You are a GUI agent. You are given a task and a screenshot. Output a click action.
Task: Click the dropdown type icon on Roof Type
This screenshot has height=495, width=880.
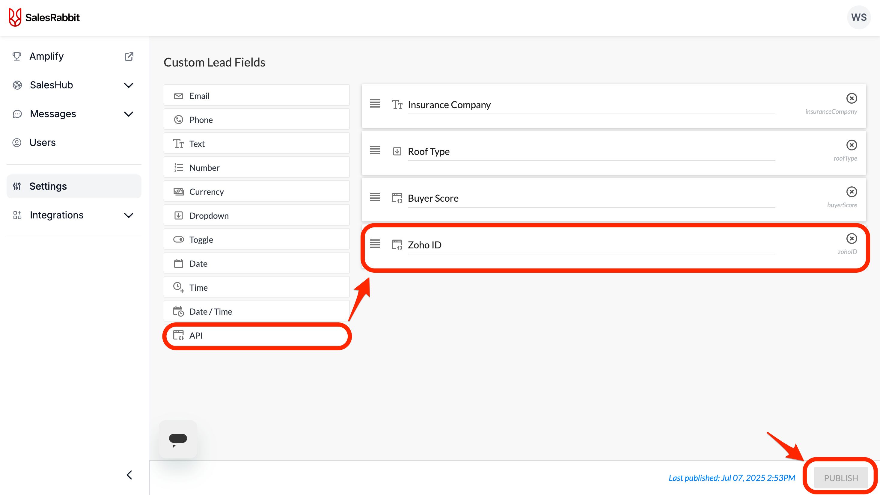tap(397, 151)
